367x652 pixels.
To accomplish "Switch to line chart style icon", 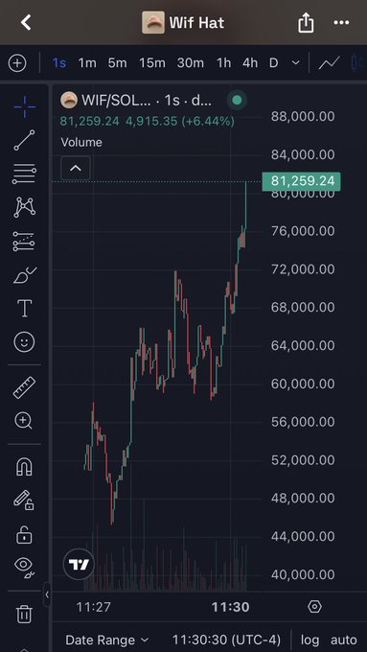I will 330,63.
